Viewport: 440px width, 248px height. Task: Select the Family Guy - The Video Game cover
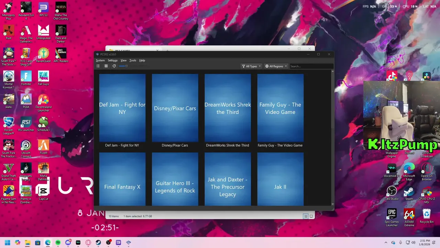point(280,108)
